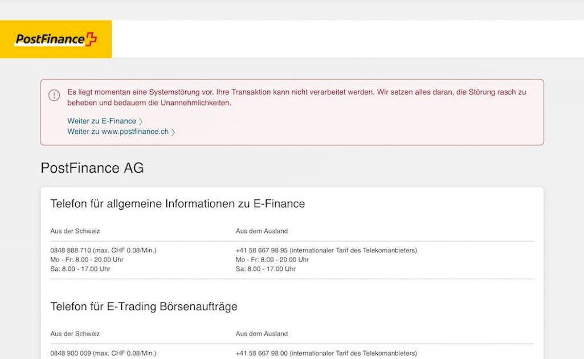Click the error message text about Systemstörung
This screenshot has width=584, height=359.
(x=296, y=97)
